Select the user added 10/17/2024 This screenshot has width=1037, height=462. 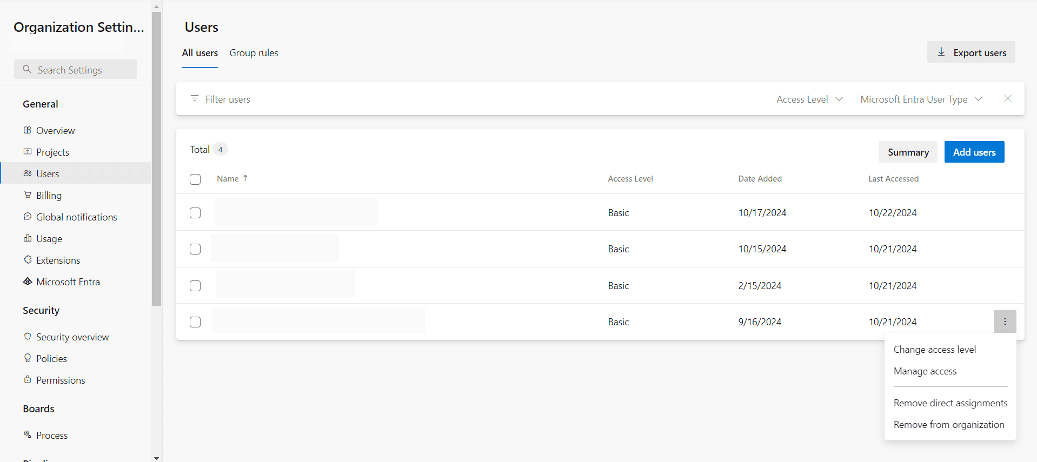(195, 213)
